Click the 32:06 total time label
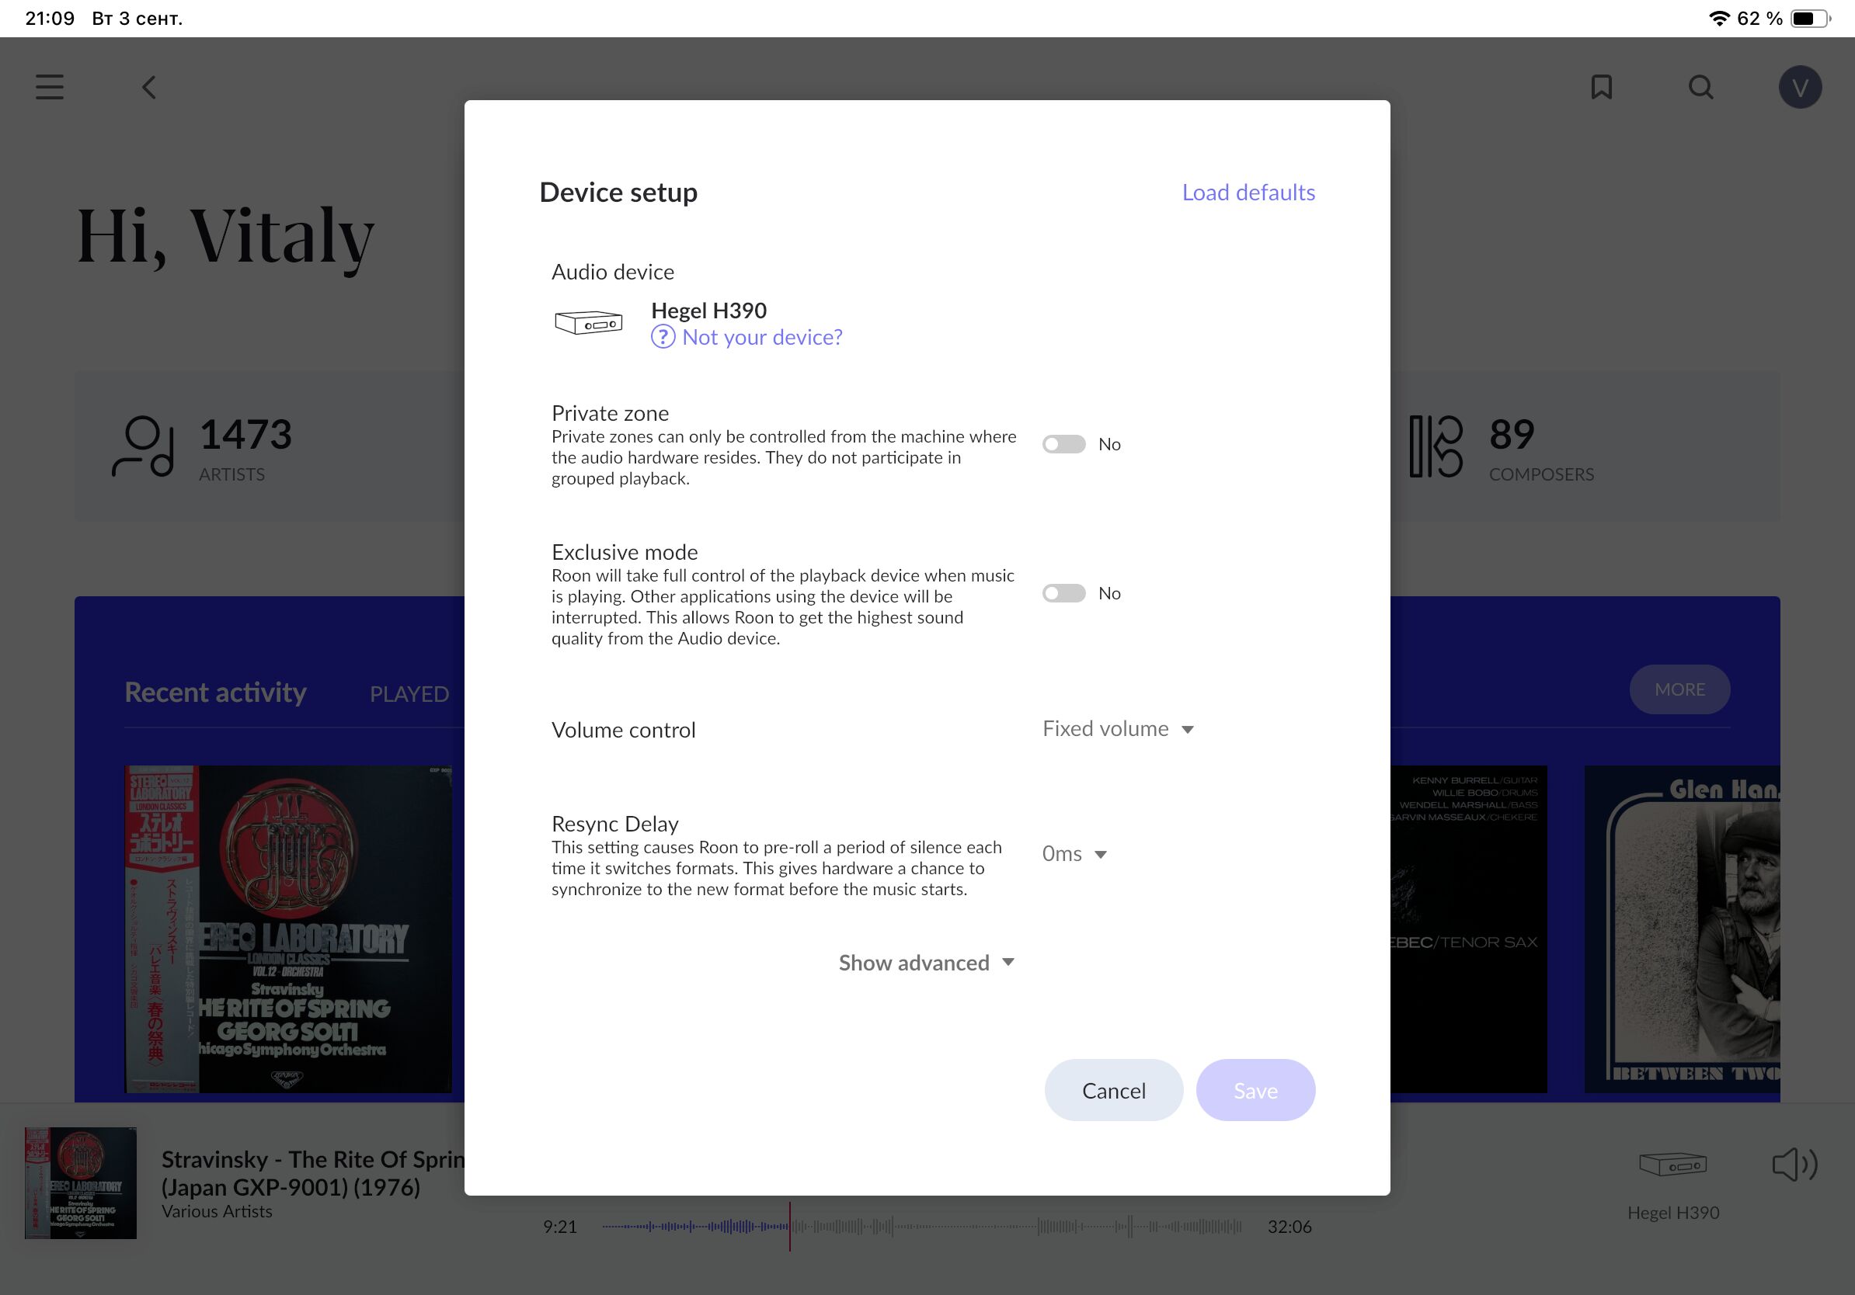Screen dimensions: 1855x1295 pos(1289,1227)
